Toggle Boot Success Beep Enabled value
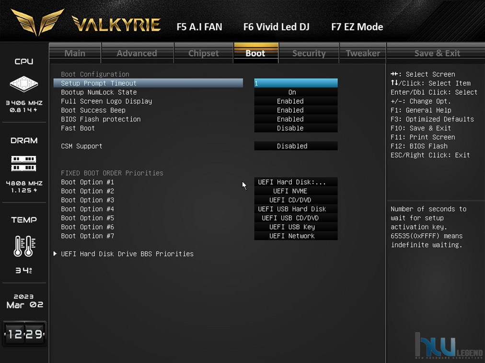Image resolution: width=485 pixels, height=363 pixels. (x=296, y=110)
